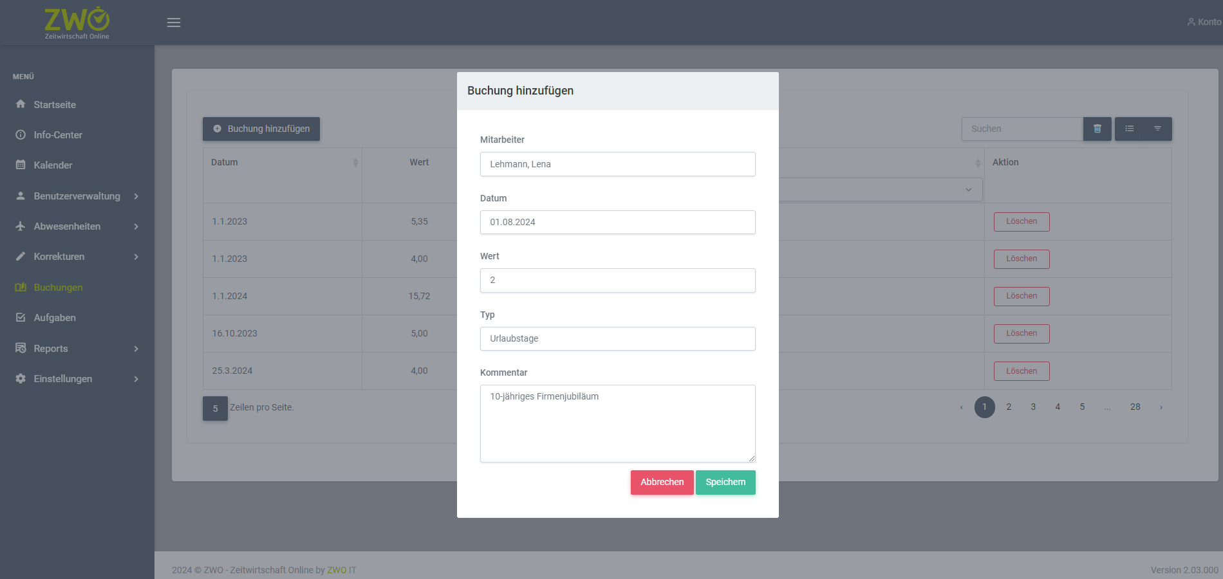The height and width of the screenshot is (579, 1223).
Task: Open the Reports menu item
Action: pos(51,349)
